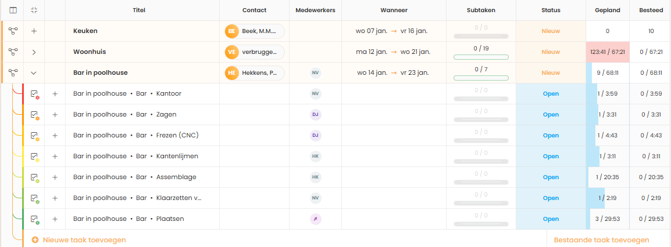Click Nieuwe taak toevoegen

(x=78, y=239)
